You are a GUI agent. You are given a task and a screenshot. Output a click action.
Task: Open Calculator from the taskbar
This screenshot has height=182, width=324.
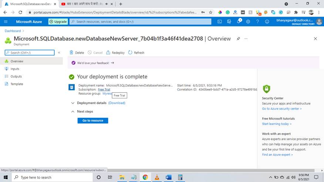tap(180, 177)
